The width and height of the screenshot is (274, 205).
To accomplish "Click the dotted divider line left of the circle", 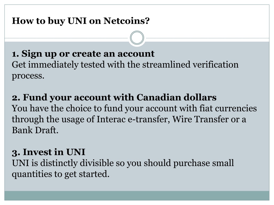I will click(67, 38).
